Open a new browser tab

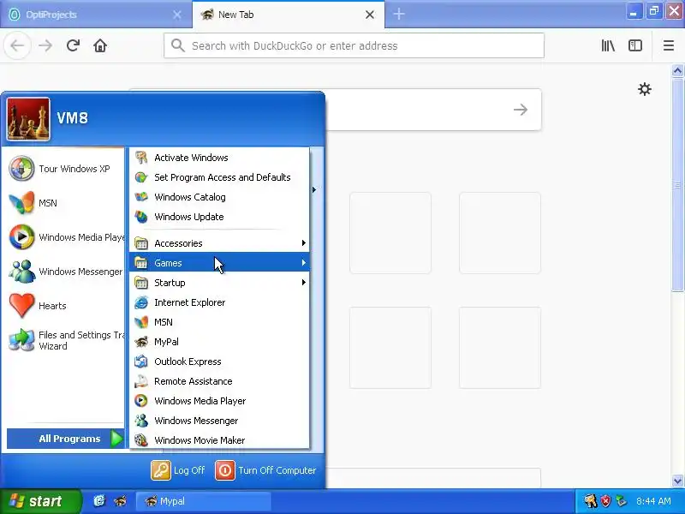coord(399,15)
